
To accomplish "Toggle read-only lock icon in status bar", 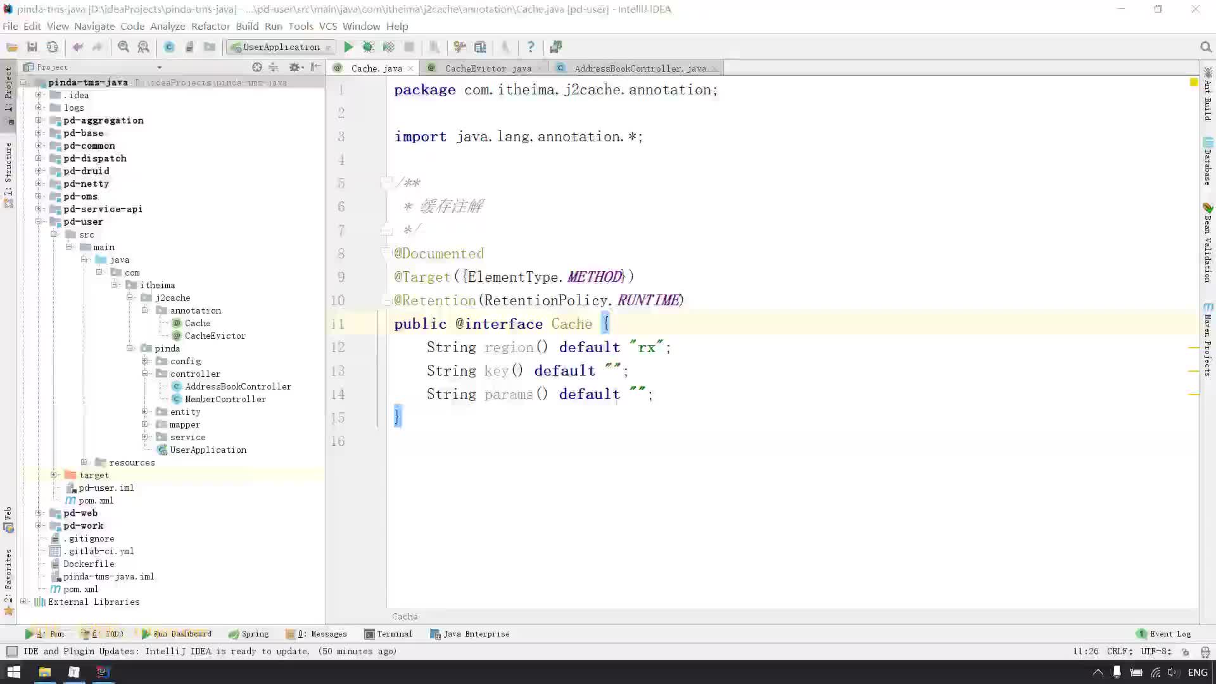I will (x=1185, y=652).
